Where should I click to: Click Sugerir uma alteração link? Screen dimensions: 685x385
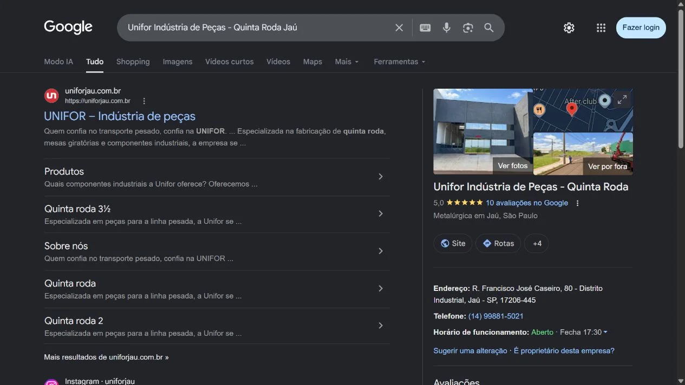pyautogui.click(x=470, y=350)
